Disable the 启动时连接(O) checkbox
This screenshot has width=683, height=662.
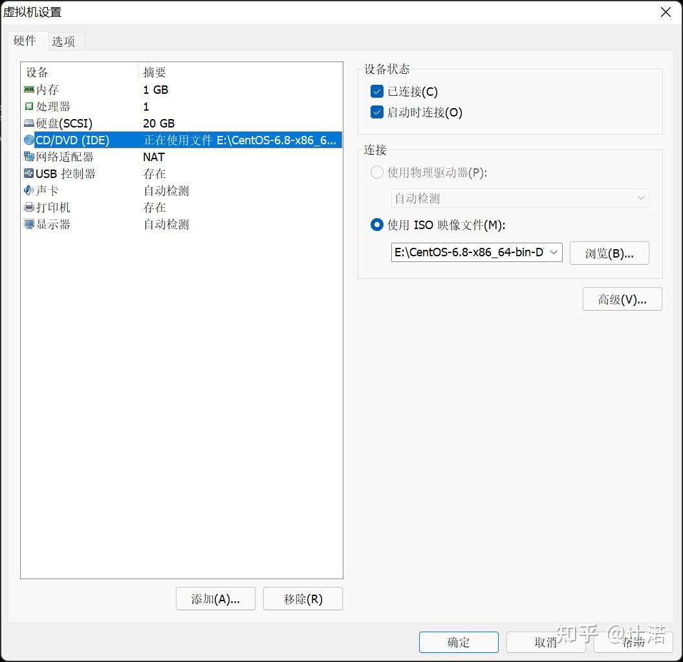coord(377,112)
